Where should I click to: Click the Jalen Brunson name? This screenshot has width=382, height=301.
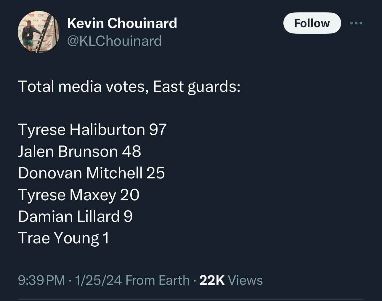[x=68, y=152]
